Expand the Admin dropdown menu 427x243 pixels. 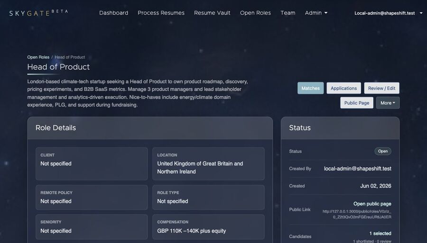pos(316,13)
